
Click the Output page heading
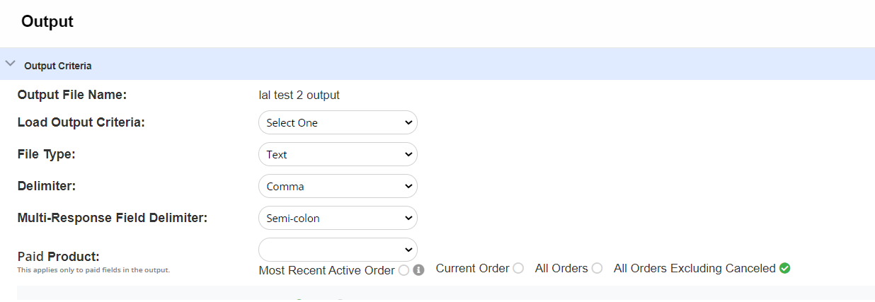[47, 22]
